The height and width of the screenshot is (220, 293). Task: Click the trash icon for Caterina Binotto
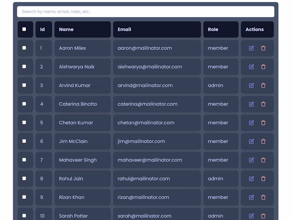click(x=263, y=104)
